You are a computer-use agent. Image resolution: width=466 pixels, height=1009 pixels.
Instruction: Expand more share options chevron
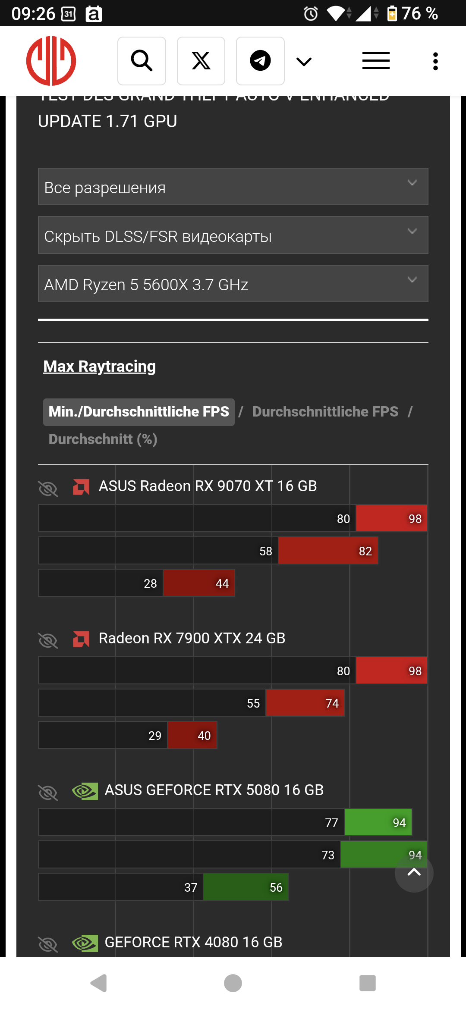[x=304, y=62]
